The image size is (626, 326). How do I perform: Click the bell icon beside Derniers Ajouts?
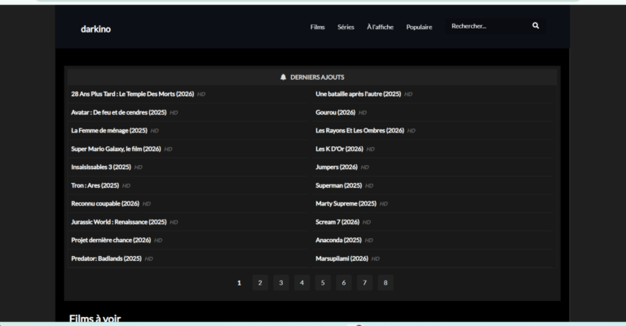pos(283,77)
